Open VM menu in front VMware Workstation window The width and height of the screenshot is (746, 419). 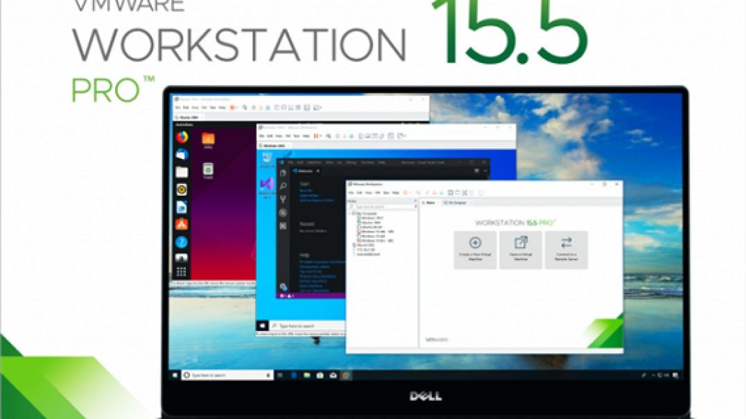click(x=378, y=193)
